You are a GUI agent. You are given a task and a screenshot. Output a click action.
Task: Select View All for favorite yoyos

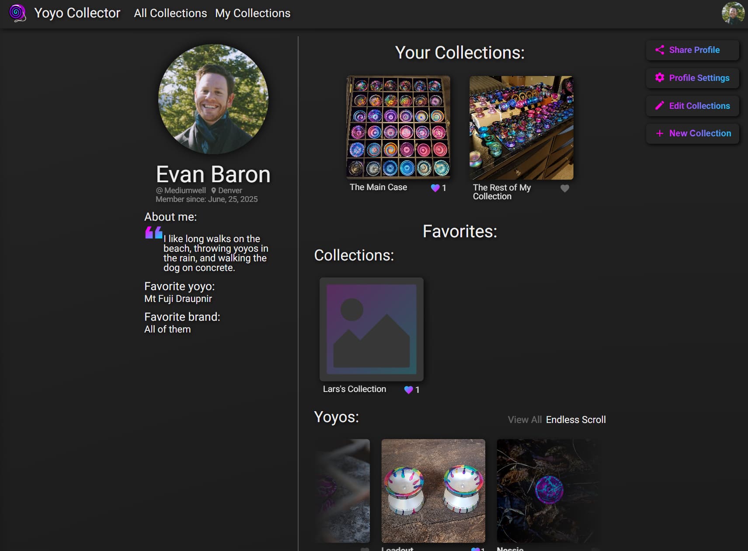pos(525,419)
